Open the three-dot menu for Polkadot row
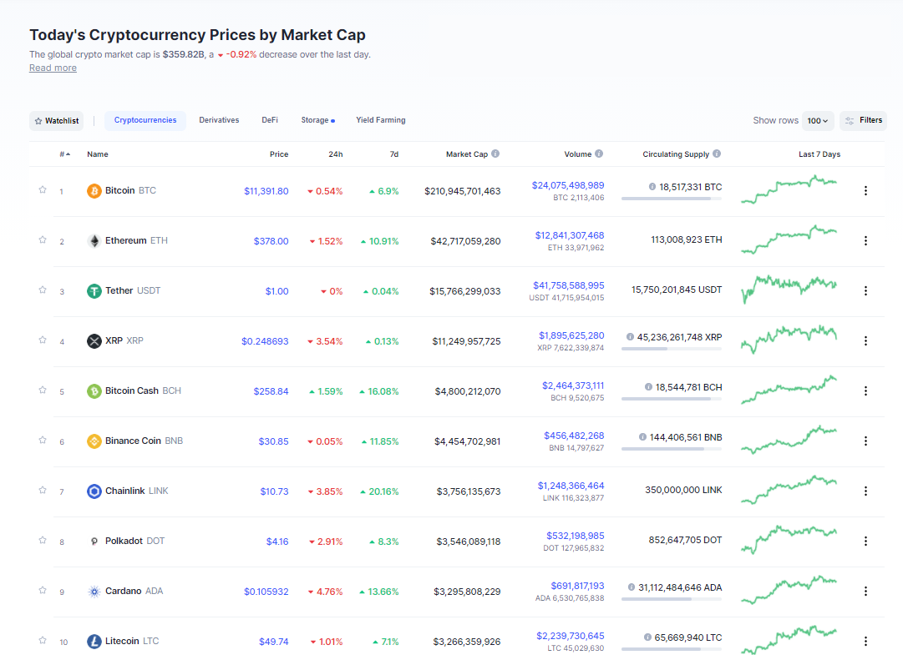 point(865,541)
